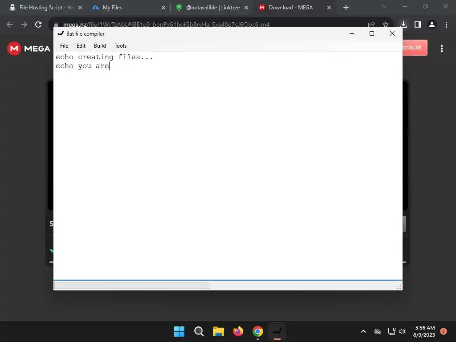
Task: Click the progress bar at bottom of compiler window
Action: [132, 285]
